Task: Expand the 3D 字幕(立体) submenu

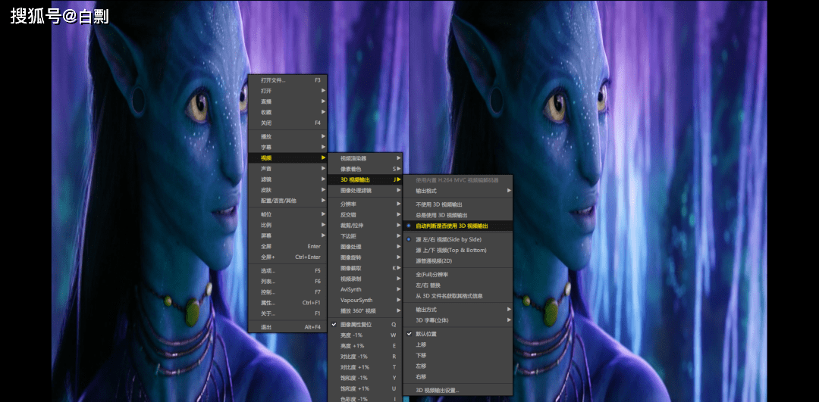Action: (457, 320)
